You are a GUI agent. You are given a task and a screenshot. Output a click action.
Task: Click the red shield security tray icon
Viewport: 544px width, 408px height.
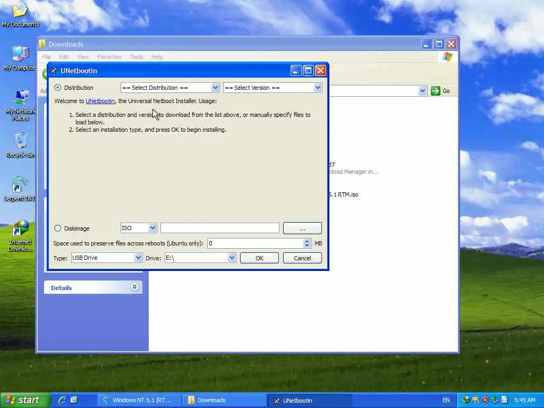click(x=485, y=400)
